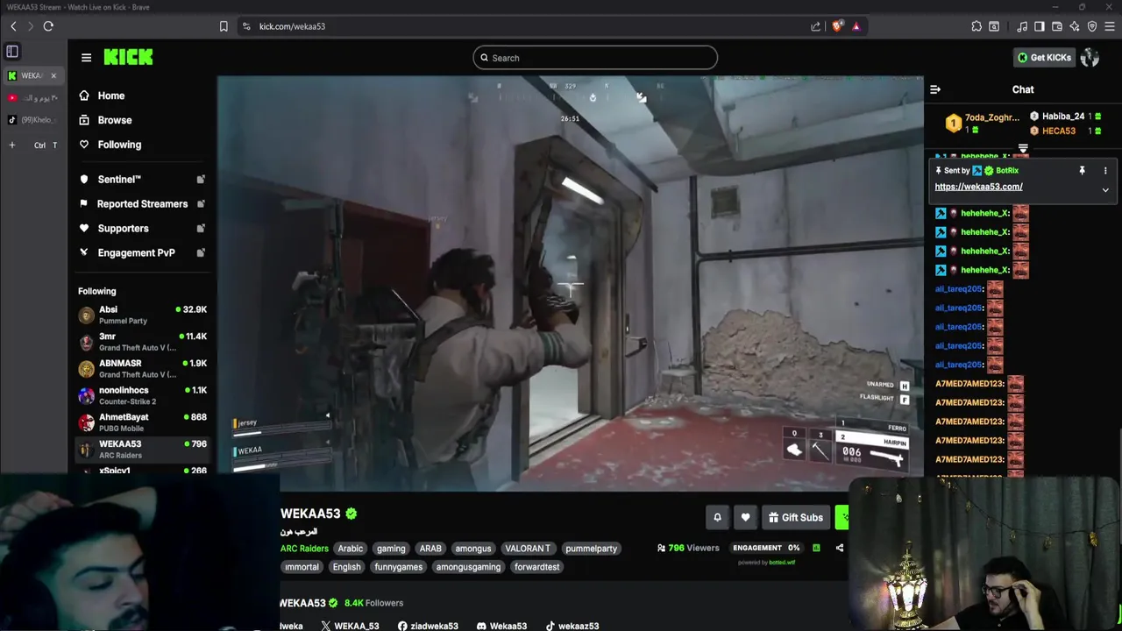Open the Sentinel sidebar item
The height and width of the screenshot is (631, 1122).
[x=143, y=180]
